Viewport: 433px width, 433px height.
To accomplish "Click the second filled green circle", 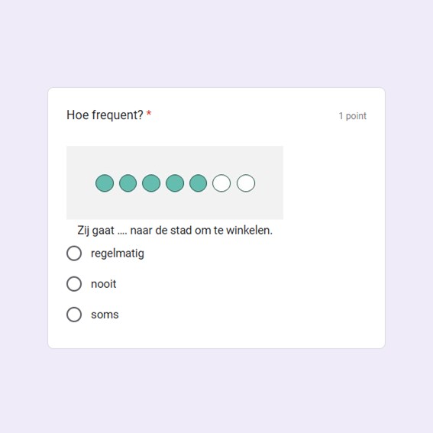I will click(x=128, y=183).
